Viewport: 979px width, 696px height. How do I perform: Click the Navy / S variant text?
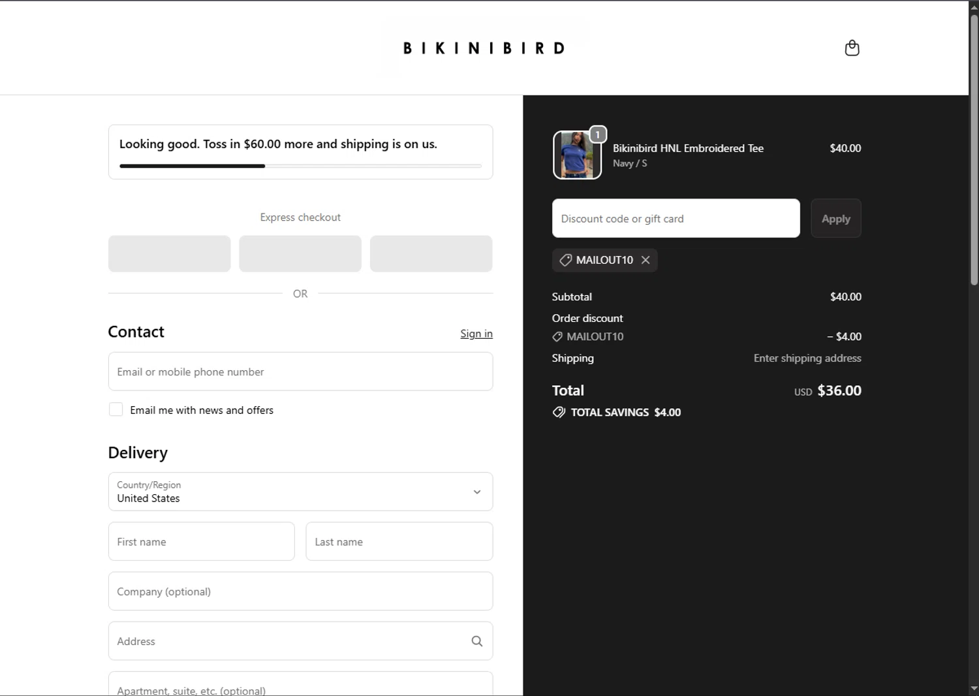(630, 163)
